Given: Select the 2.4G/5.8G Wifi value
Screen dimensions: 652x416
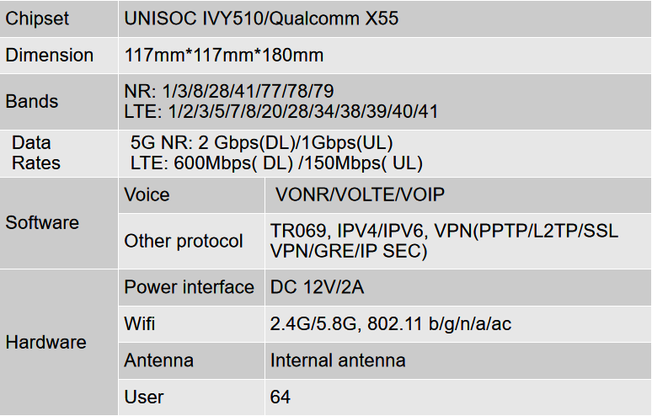Looking at the screenshot, I should 390,324.
